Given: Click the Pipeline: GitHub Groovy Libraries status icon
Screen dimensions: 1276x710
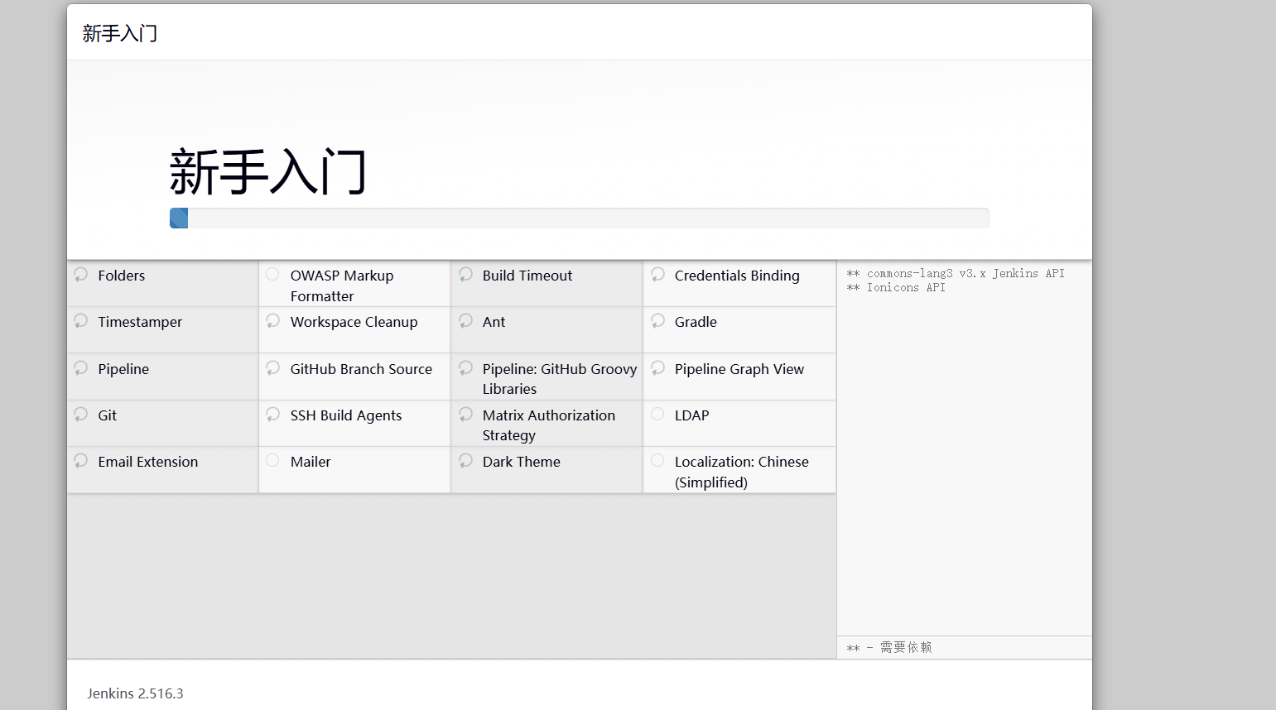Looking at the screenshot, I should 465,367.
